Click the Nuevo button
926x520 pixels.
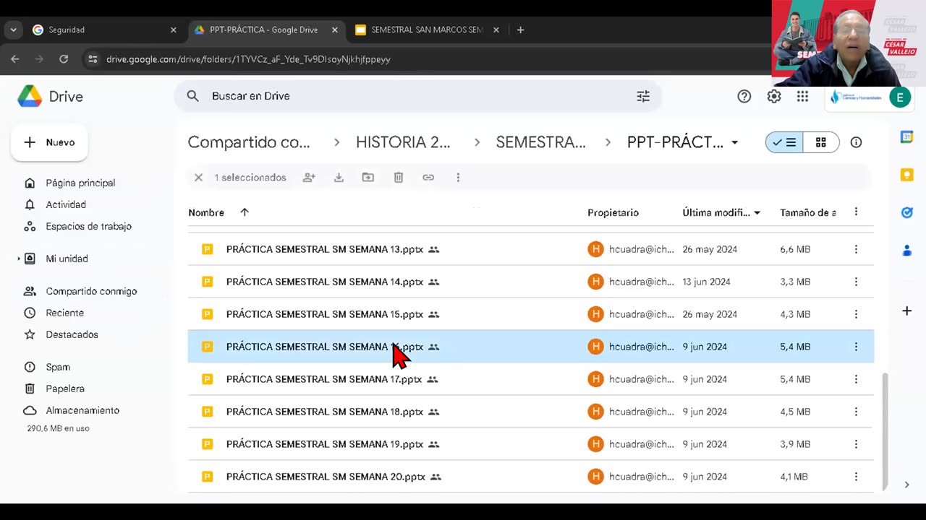(49, 142)
